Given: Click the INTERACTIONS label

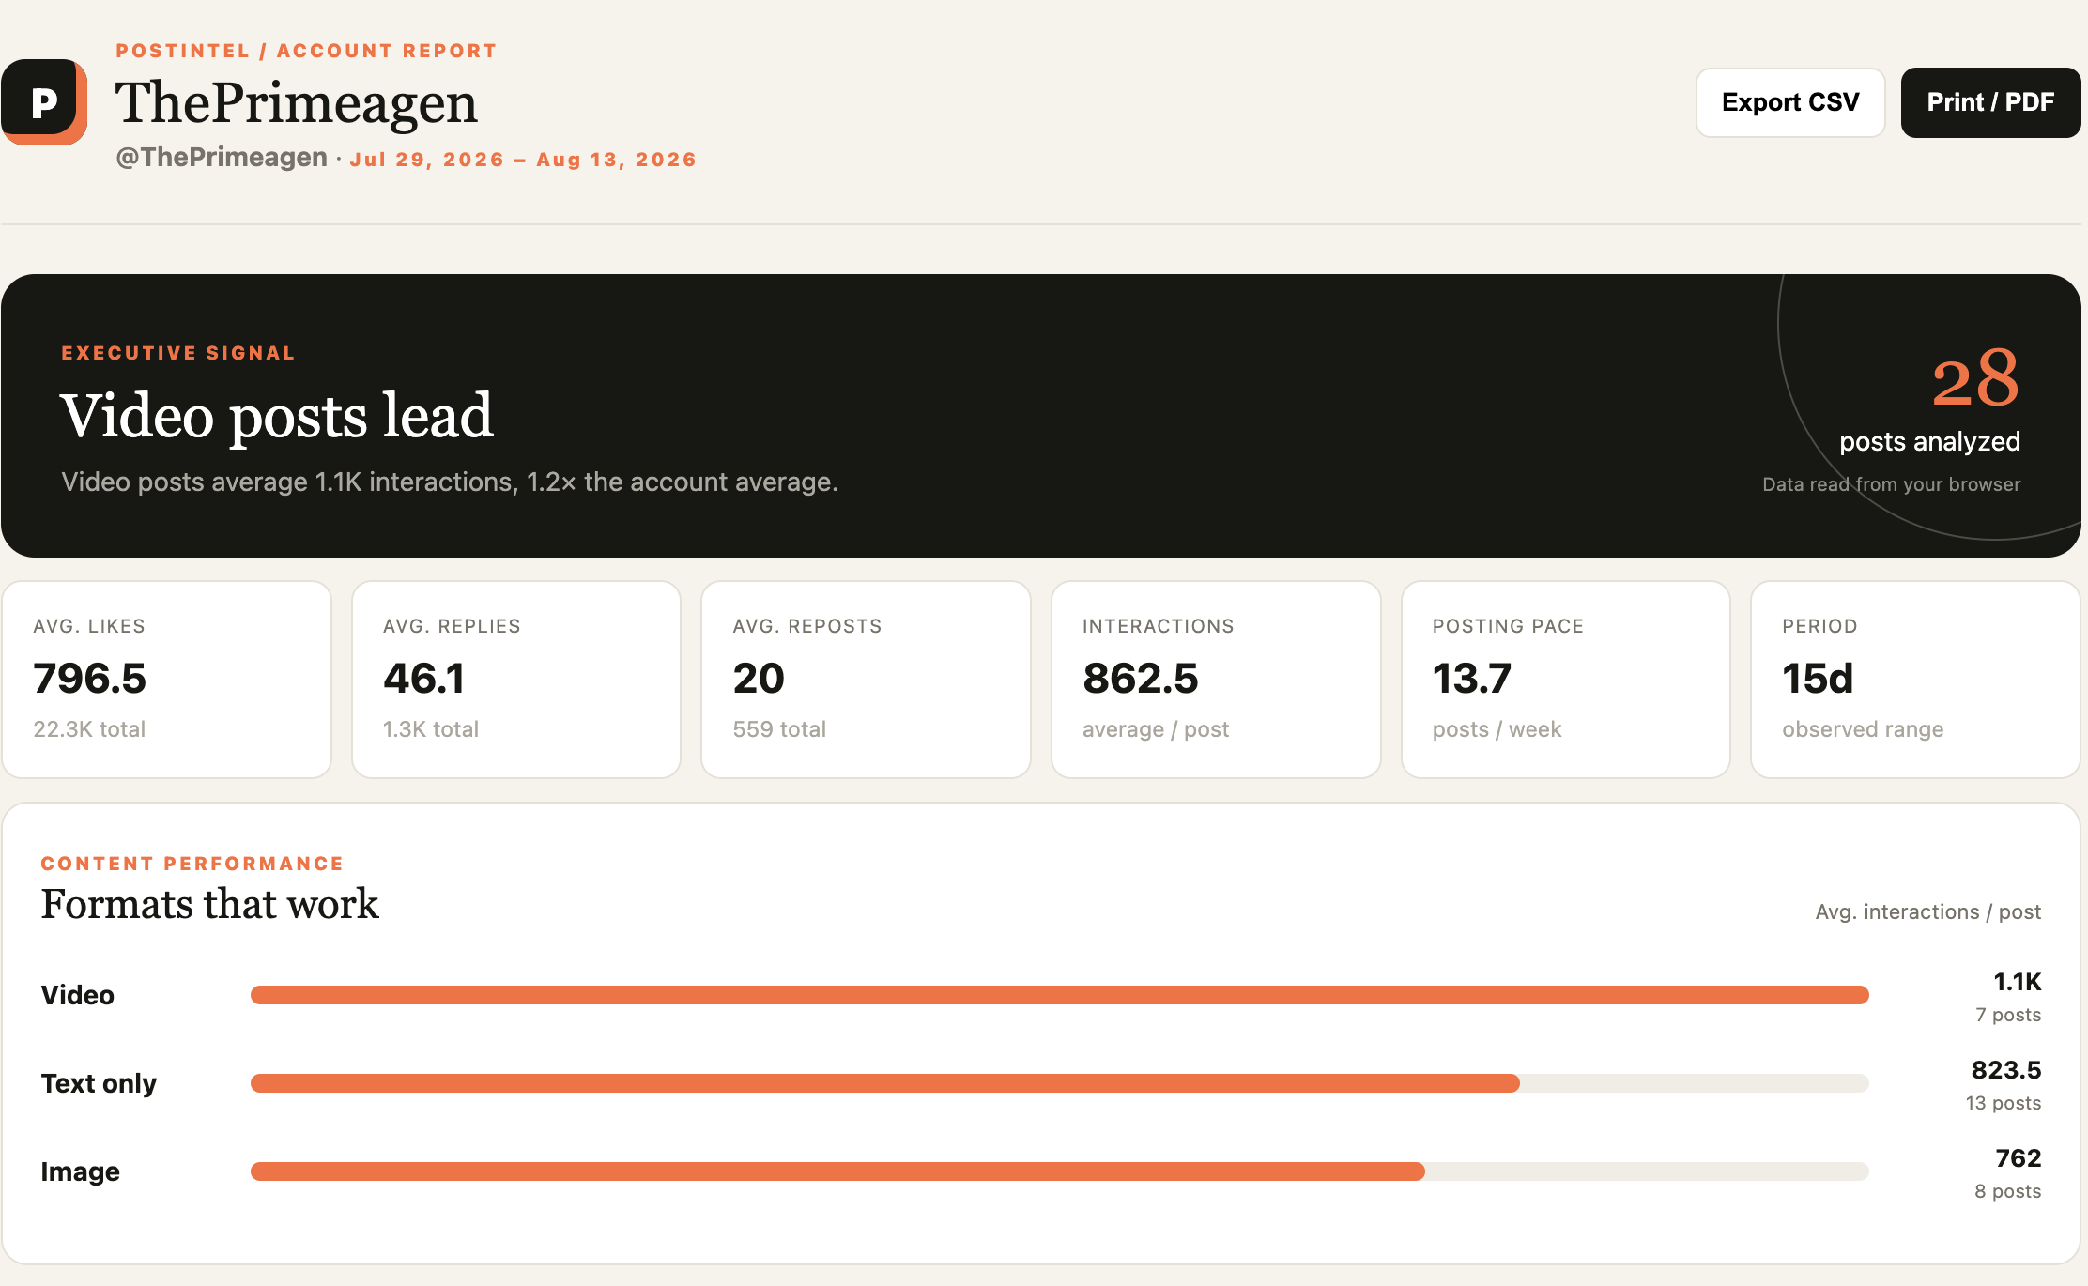Looking at the screenshot, I should (1159, 626).
